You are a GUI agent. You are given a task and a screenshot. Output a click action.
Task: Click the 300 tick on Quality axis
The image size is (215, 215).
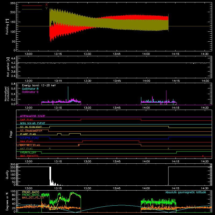click(x=13, y=164)
